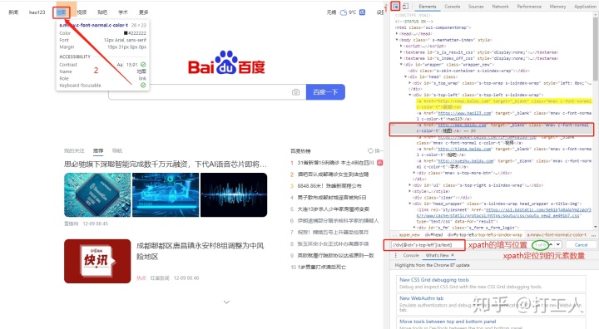Viewport: 599px width, 329px height.
Task: Open the Sources panel tab
Action: click(x=476, y=7)
